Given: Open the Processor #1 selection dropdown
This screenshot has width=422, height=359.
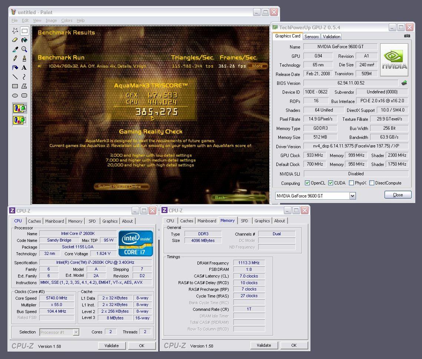Looking at the screenshot, I should (x=76, y=332).
